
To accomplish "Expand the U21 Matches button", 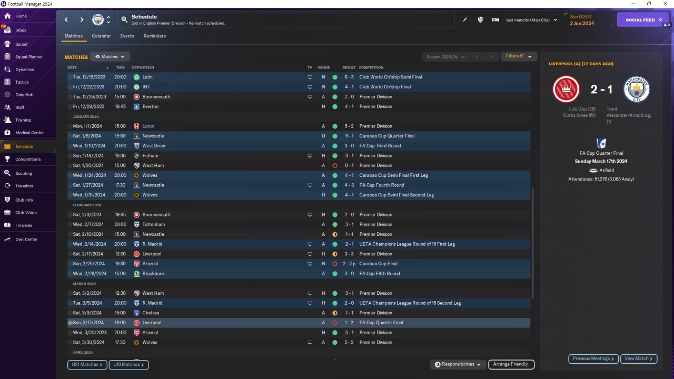I will 87,364.
